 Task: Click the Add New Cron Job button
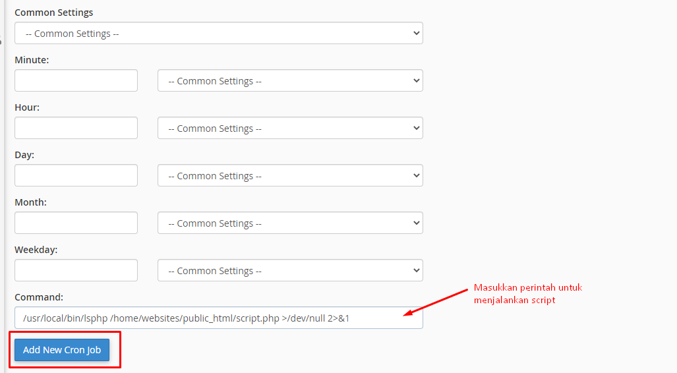click(x=62, y=350)
